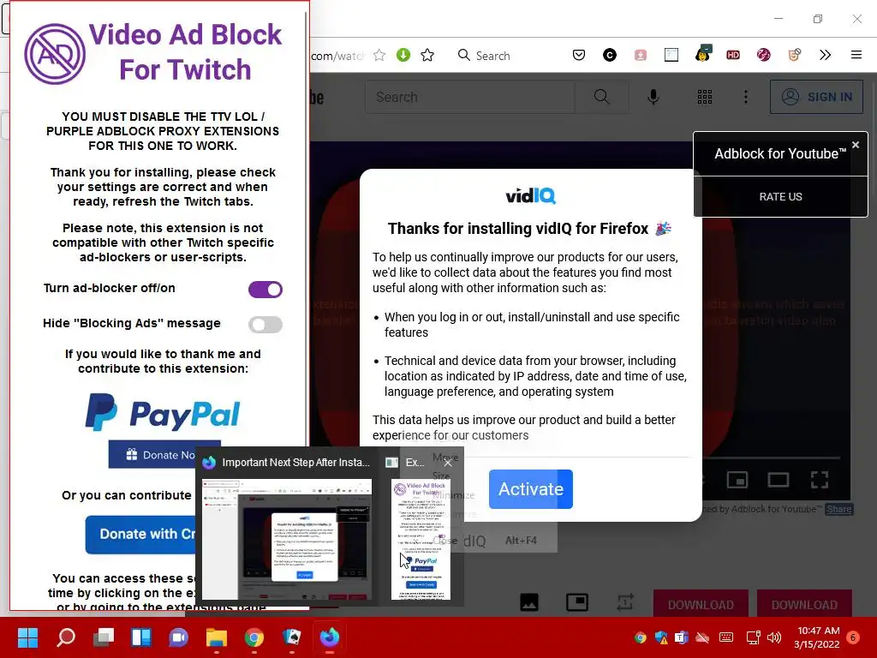Click the woman avatar extension icon
This screenshot has height=658, width=877.
coord(702,54)
